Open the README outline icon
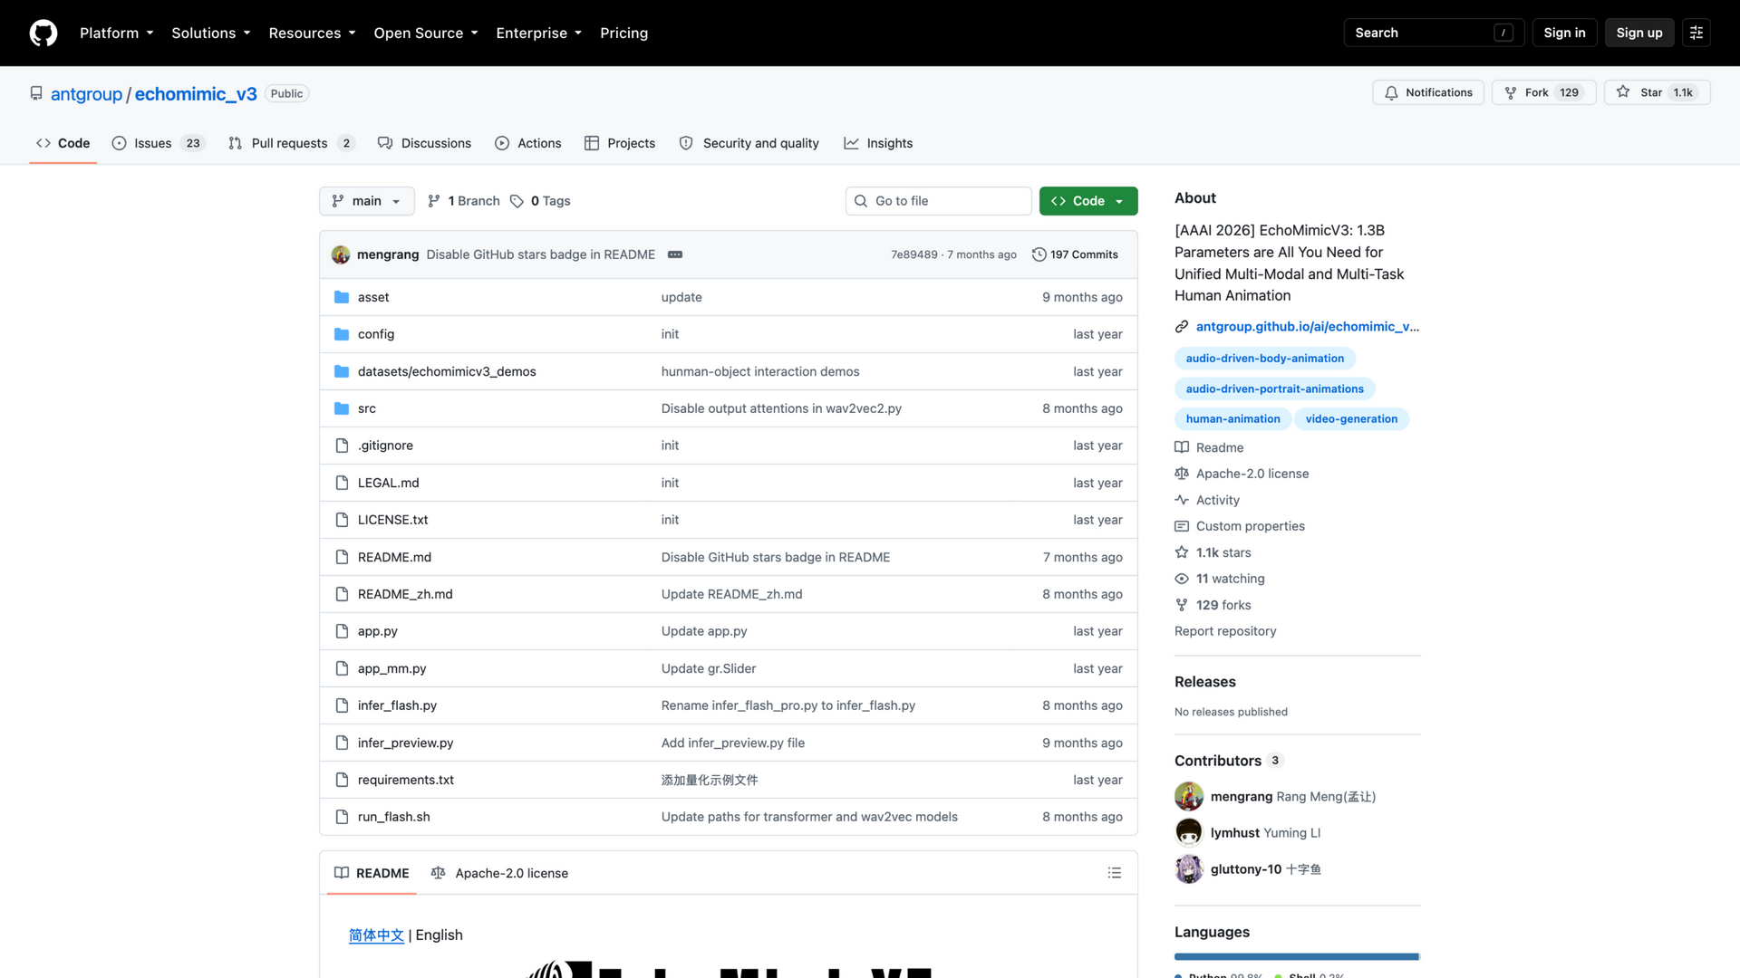1740x978 pixels. (1115, 873)
